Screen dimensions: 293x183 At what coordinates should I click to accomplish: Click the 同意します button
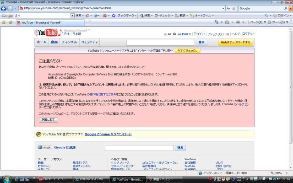click(x=49, y=120)
